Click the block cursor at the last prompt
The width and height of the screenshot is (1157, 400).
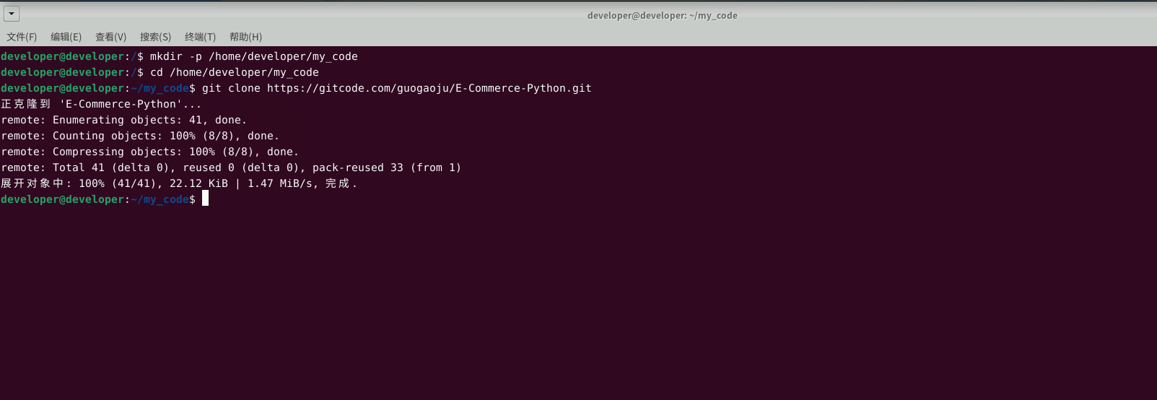pyautogui.click(x=205, y=199)
